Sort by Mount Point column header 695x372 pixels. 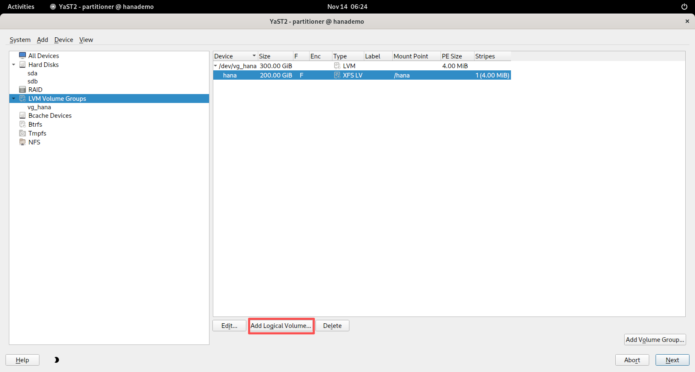(416, 56)
